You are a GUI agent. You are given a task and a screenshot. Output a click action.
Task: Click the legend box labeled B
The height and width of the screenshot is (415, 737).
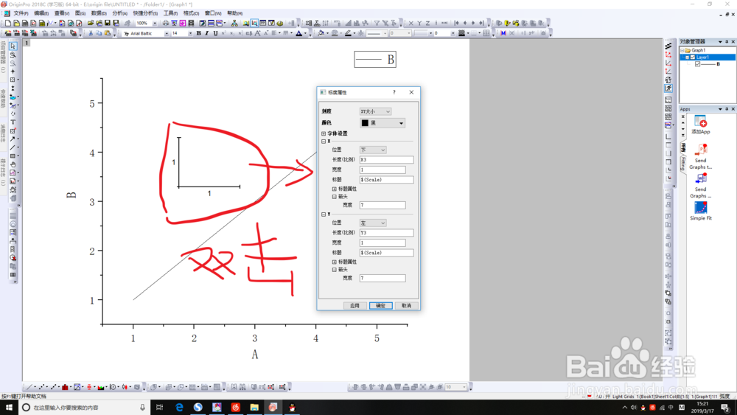pyautogui.click(x=375, y=59)
